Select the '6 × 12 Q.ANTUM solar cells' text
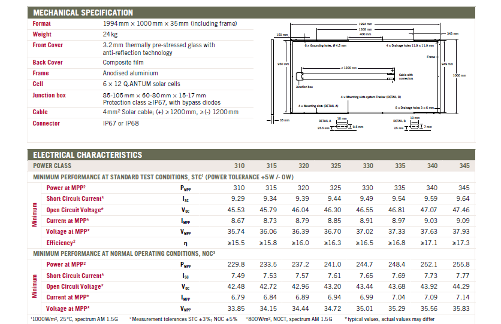501x324 pixels. pos(141,84)
